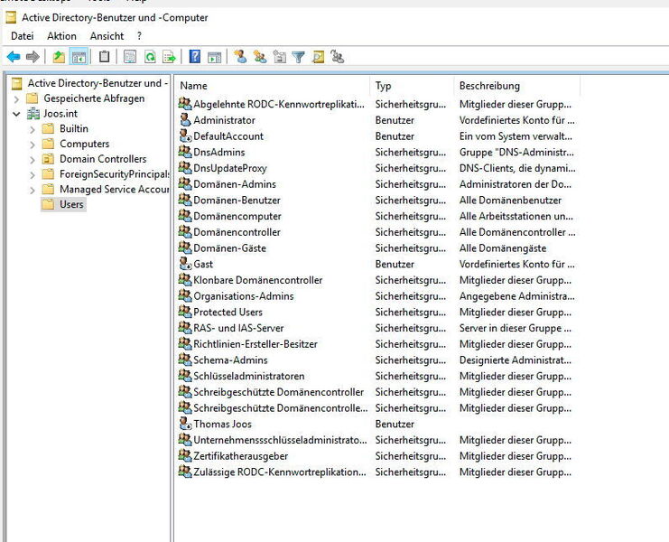
Task: Click the DnsAdmins group icon
Action: coord(185,152)
